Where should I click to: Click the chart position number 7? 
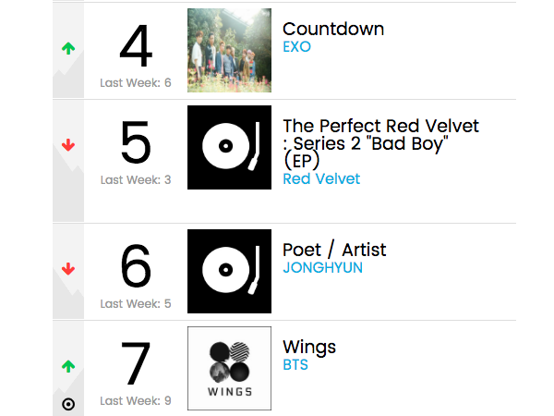click(x=136, y=364)
